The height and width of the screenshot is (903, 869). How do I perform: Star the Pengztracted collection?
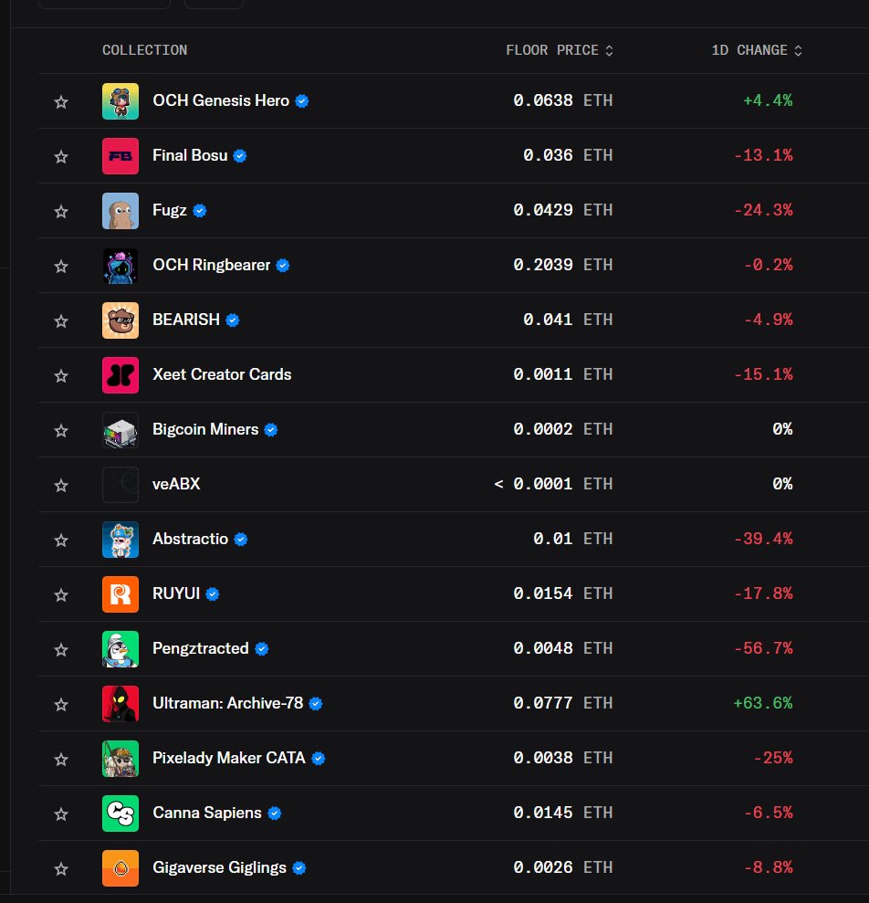coord(61,649)
